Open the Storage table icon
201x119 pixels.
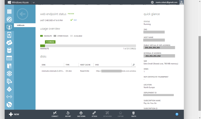point(9,58)
